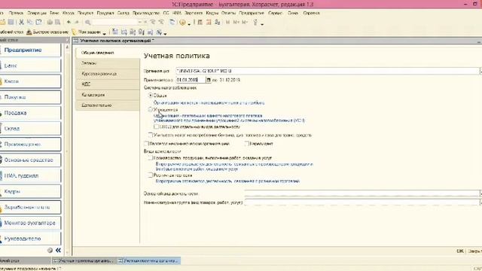Toggle the non-commercial organization checkbox
Viewport: 482px width, 271px height.
point(146,144)
